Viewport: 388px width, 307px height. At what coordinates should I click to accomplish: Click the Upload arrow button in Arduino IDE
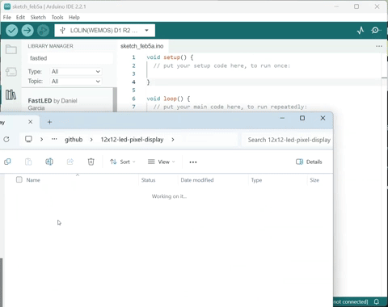(x=27, y=31)
